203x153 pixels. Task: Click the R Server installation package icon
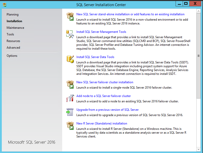pyautogui.click(x=70, y=126)
